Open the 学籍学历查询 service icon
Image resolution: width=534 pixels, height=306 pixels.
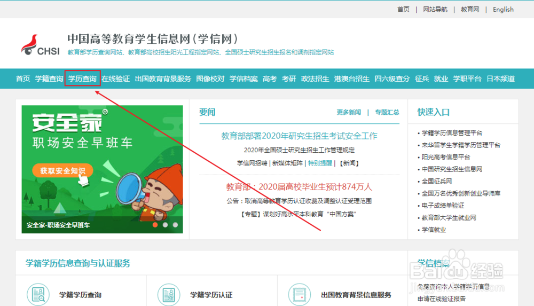coord(38,294)
